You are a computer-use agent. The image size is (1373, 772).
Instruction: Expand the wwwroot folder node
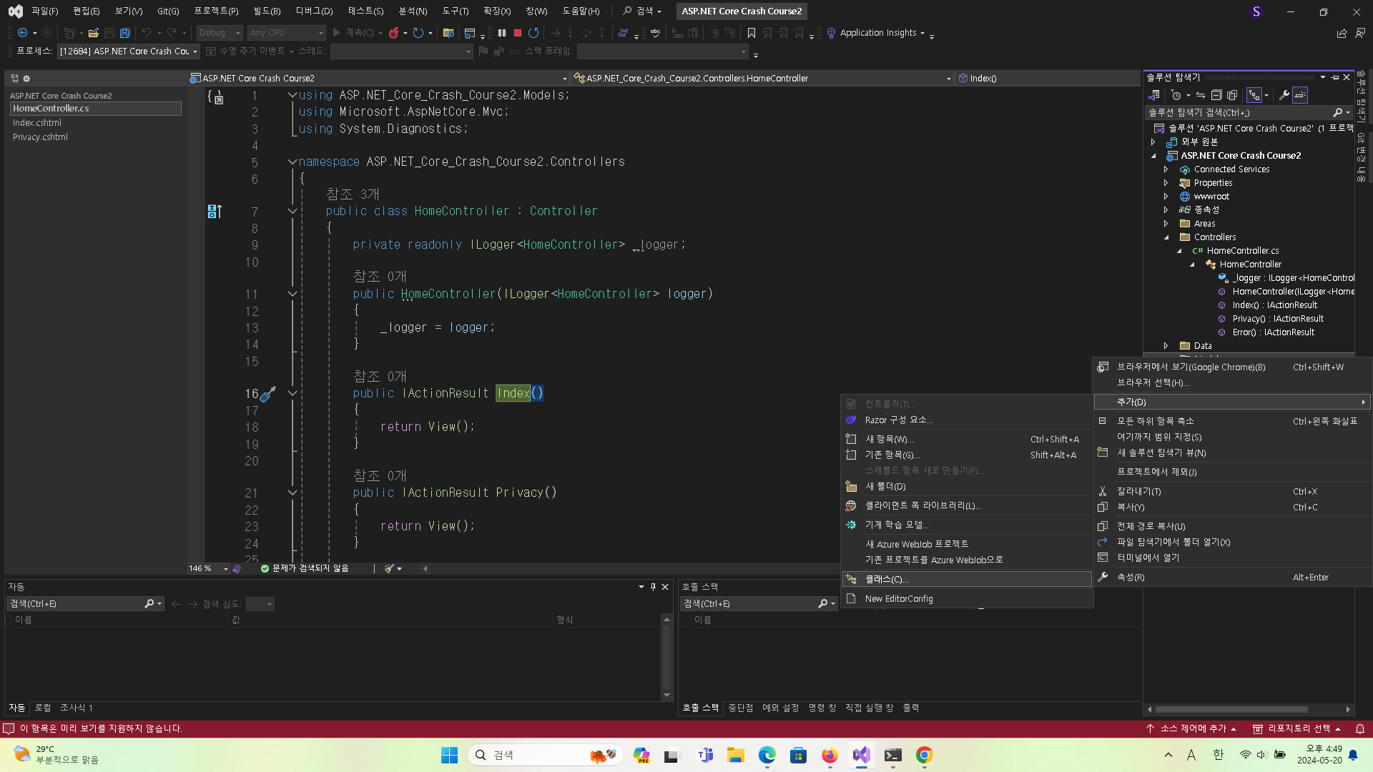click(1166, 197)
